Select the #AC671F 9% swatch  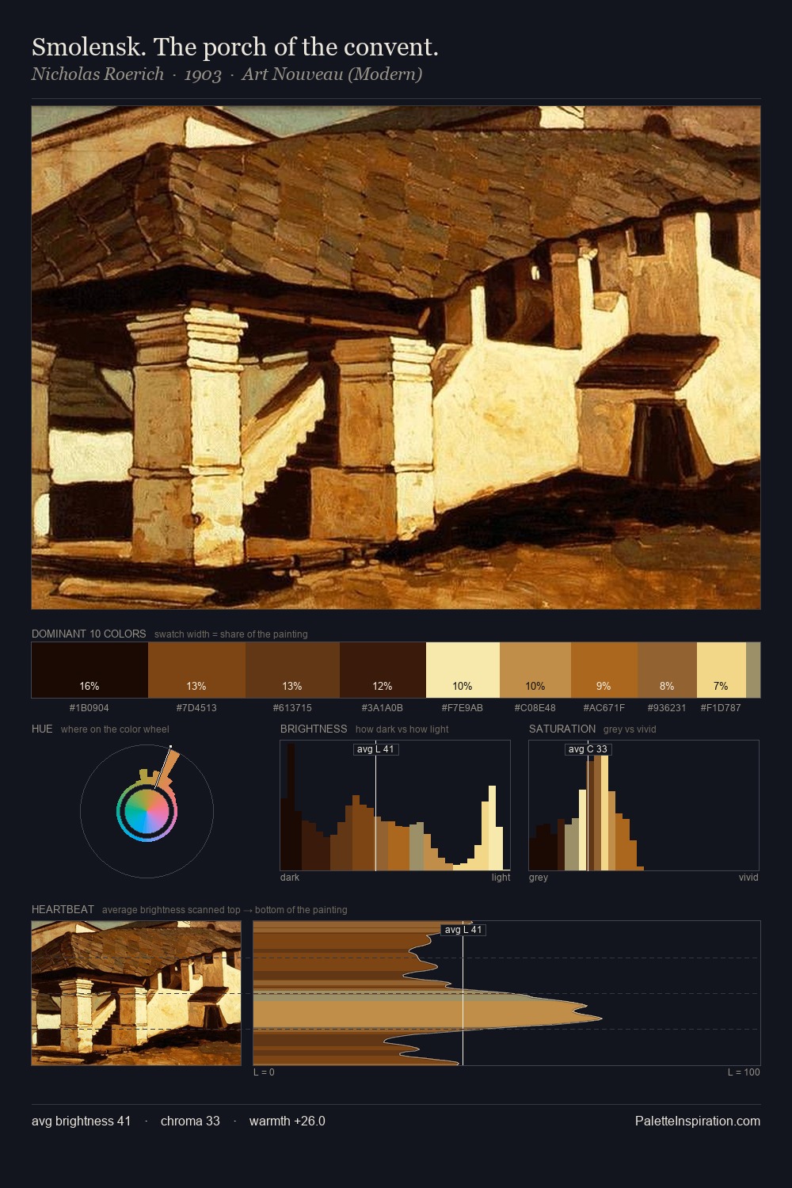point(604,670)
